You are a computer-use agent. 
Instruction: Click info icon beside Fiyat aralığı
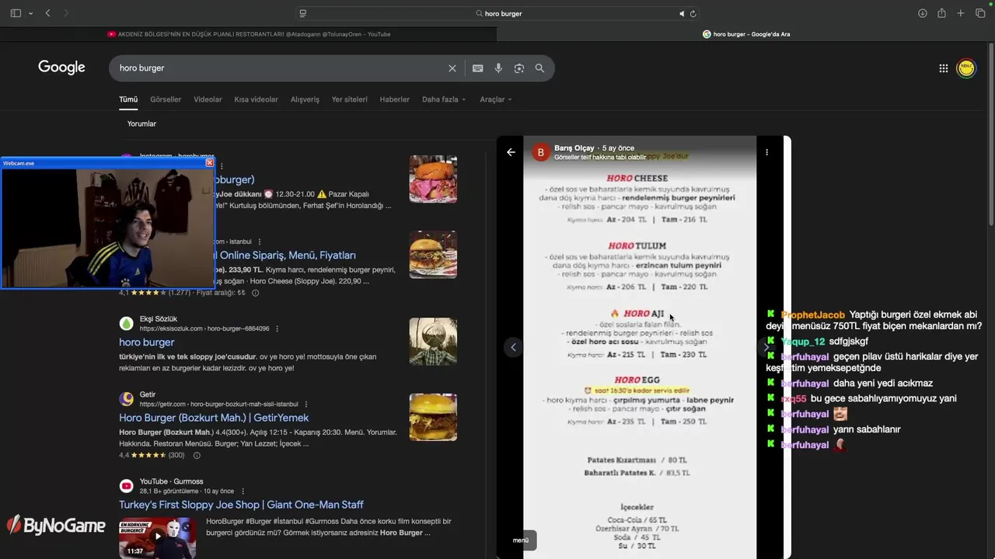click(255, 293)
